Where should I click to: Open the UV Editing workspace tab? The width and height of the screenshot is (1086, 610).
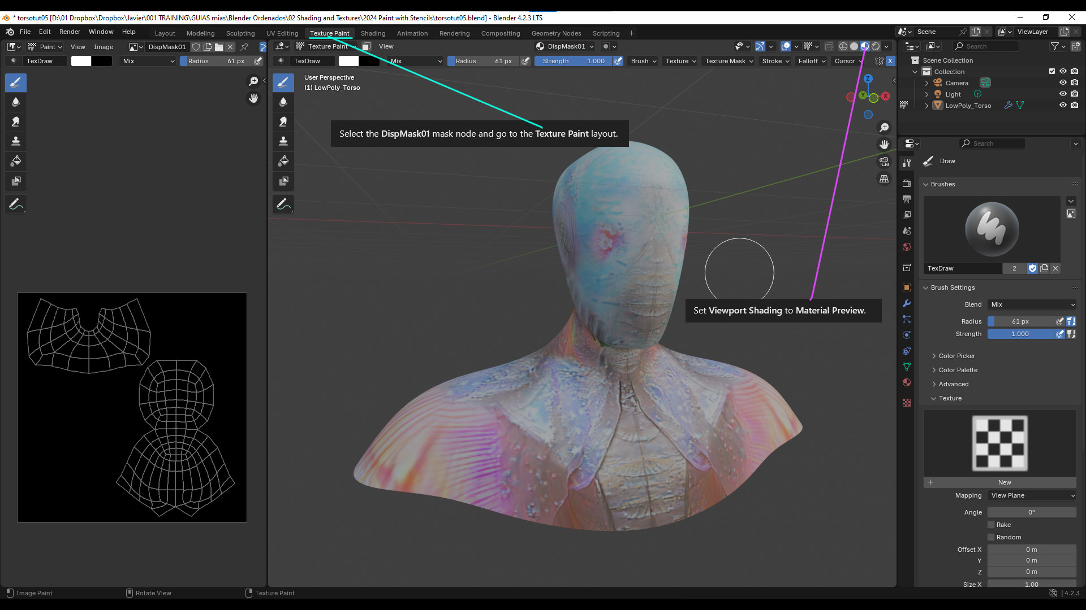click(282, 33)
